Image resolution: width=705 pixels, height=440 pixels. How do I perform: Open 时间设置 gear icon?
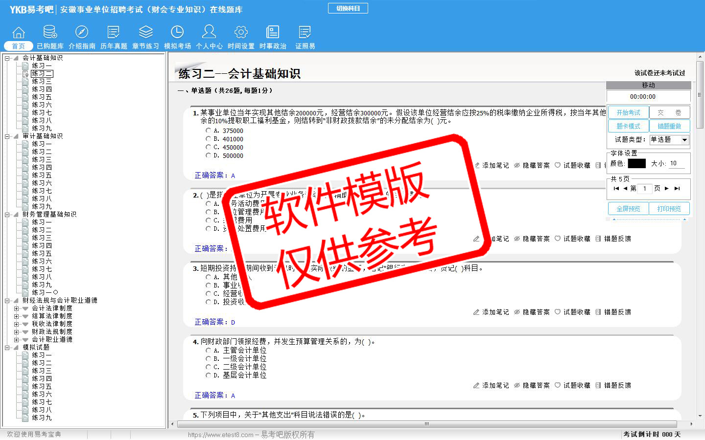(x=241, y=33)
